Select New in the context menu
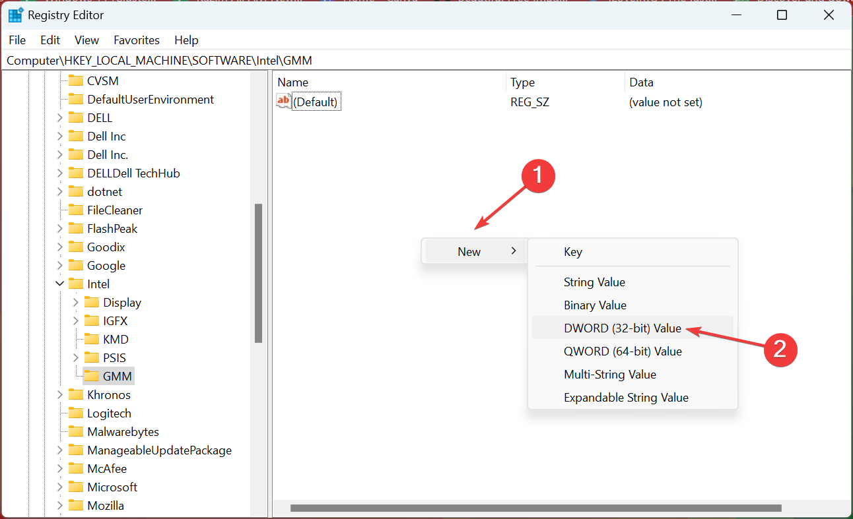 (x=474, y=251)
